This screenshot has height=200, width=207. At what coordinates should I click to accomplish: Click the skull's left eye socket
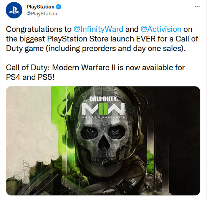89,132
